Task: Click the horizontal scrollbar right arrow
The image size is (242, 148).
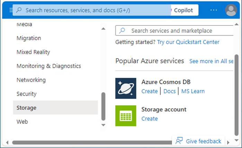Action: pos(228,142)
